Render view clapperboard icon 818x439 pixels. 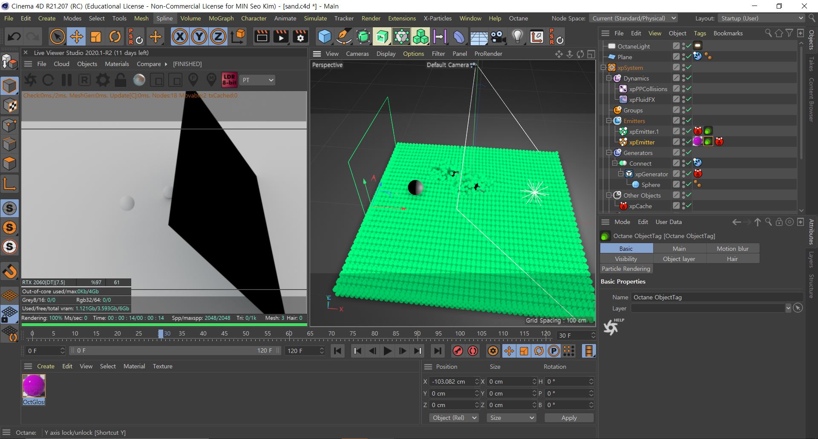tap(262, 37)
